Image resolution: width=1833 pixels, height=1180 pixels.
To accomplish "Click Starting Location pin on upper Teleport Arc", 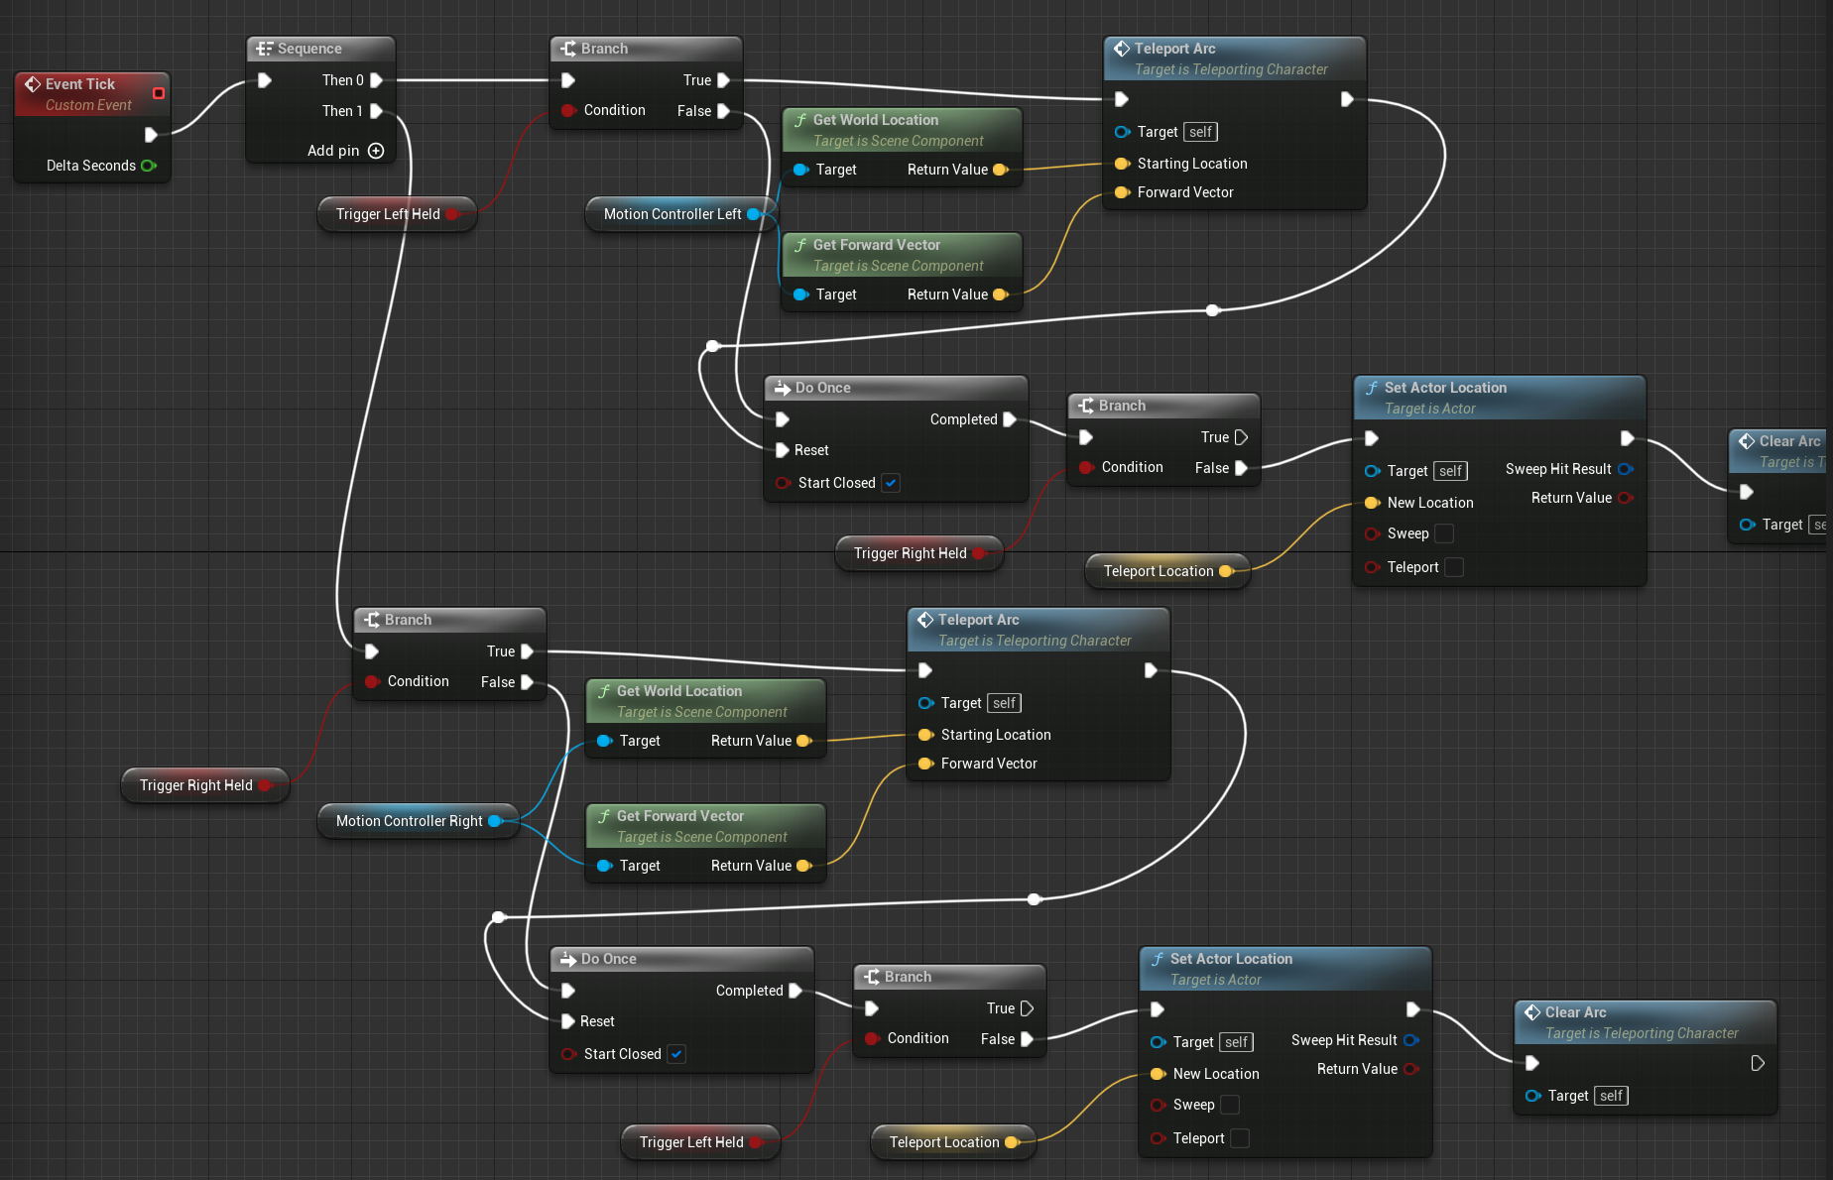I will click(1122, 164).
